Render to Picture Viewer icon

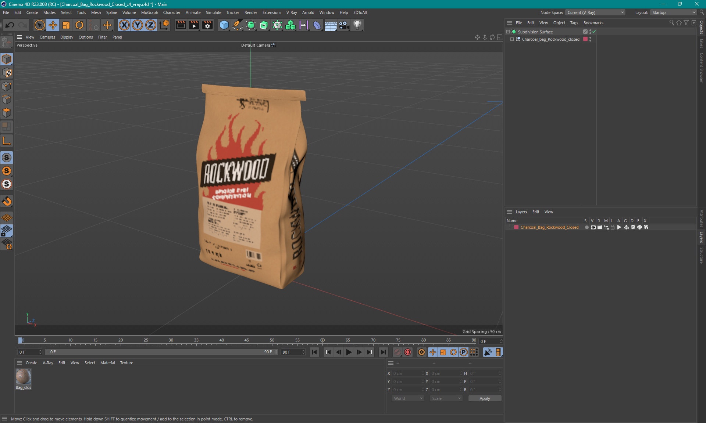(194, 25)
